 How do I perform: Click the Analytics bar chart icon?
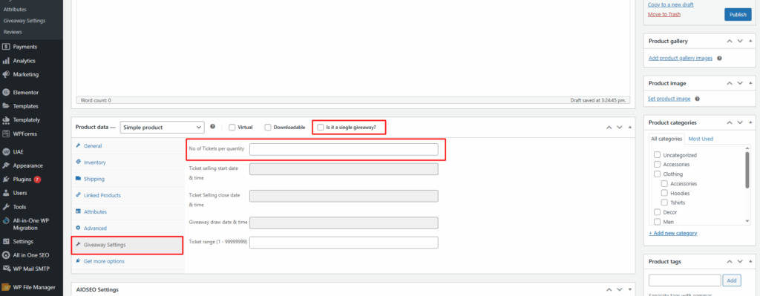point(6,61)
